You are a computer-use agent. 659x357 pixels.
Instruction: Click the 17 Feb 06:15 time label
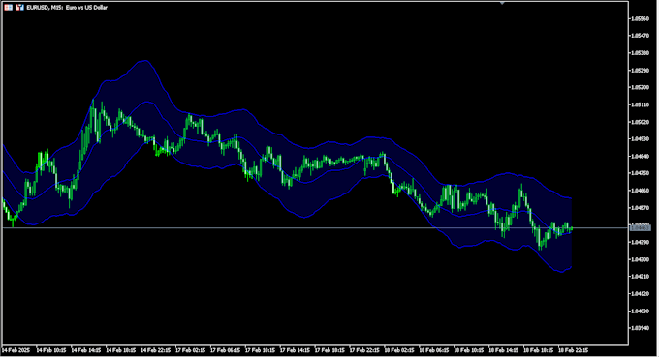tap(225, 350)
